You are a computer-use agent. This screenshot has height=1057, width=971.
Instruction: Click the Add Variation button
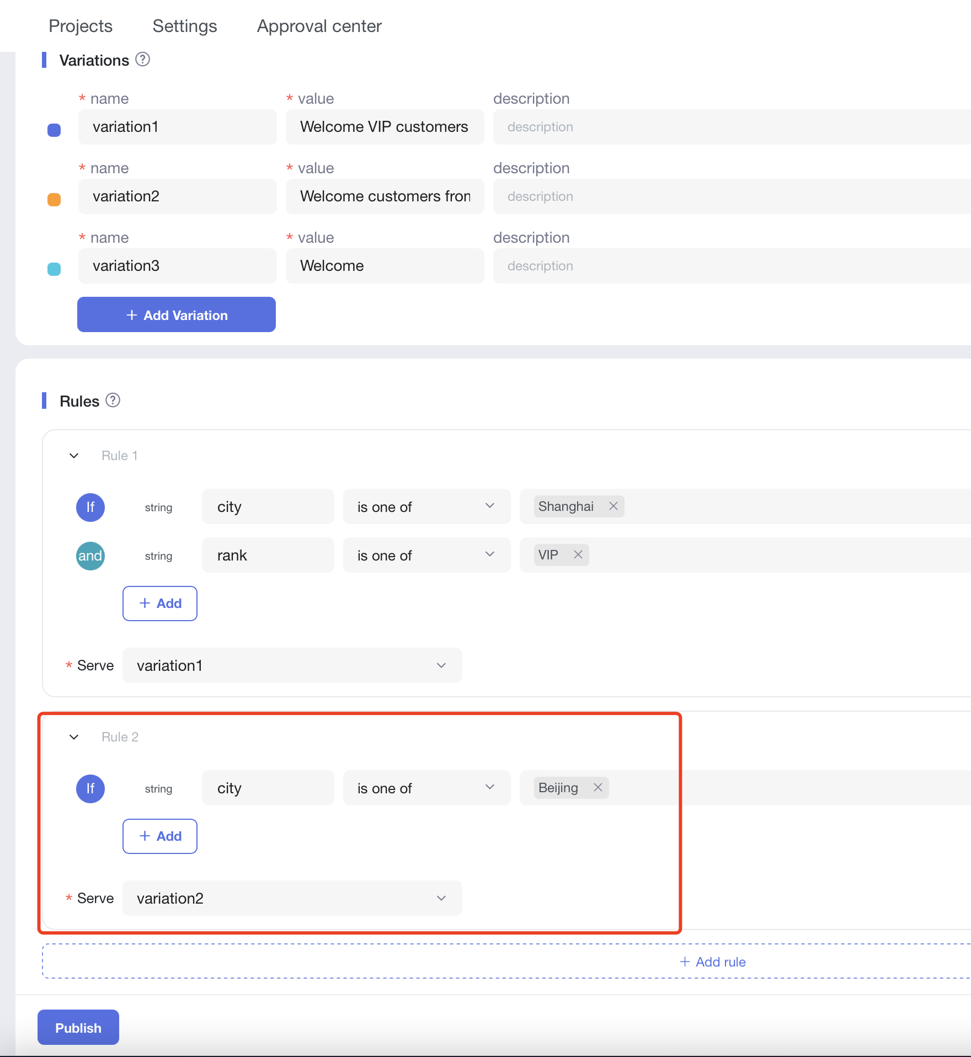click(177, 314)
